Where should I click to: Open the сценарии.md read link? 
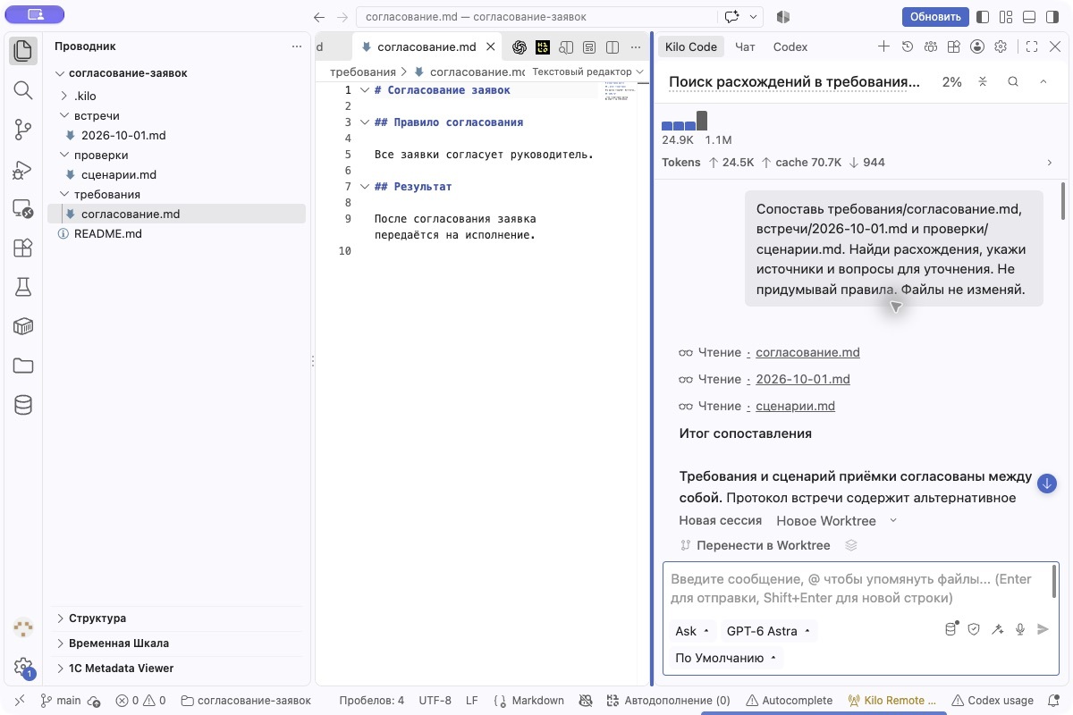point(795,406)
